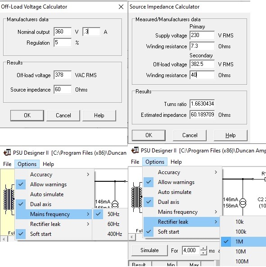This screenshot has height=267, width=266.
Task: Open Options menu in left PSU window
Action: [x=27, y=164]
